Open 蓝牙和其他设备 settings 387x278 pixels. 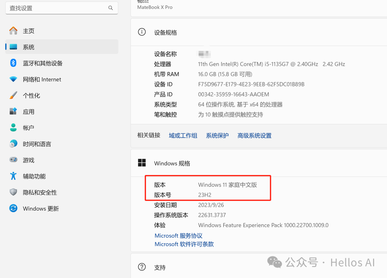pyautogui.click(x=62, y=63)
